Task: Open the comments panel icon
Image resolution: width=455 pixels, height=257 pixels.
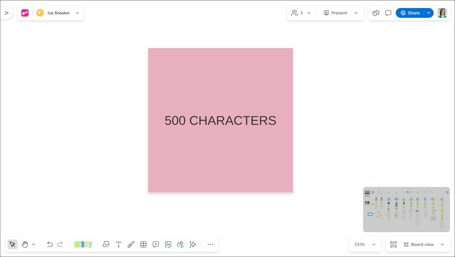Action: (x=388, y=13)
